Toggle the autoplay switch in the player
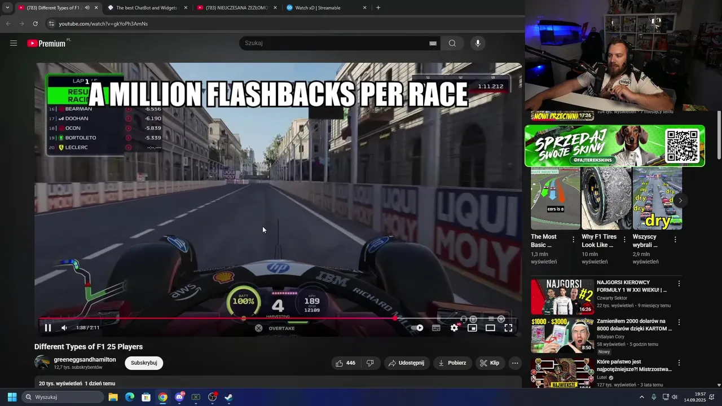 [x=417, y=328]
